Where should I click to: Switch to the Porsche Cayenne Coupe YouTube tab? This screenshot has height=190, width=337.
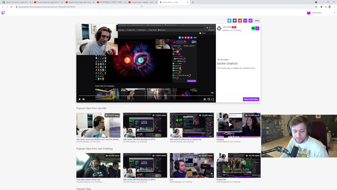[x=48, y=2]
